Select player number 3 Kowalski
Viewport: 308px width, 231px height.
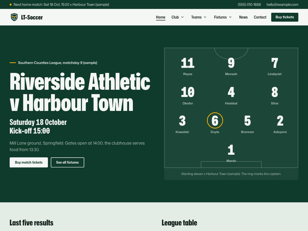pos(182,124)
